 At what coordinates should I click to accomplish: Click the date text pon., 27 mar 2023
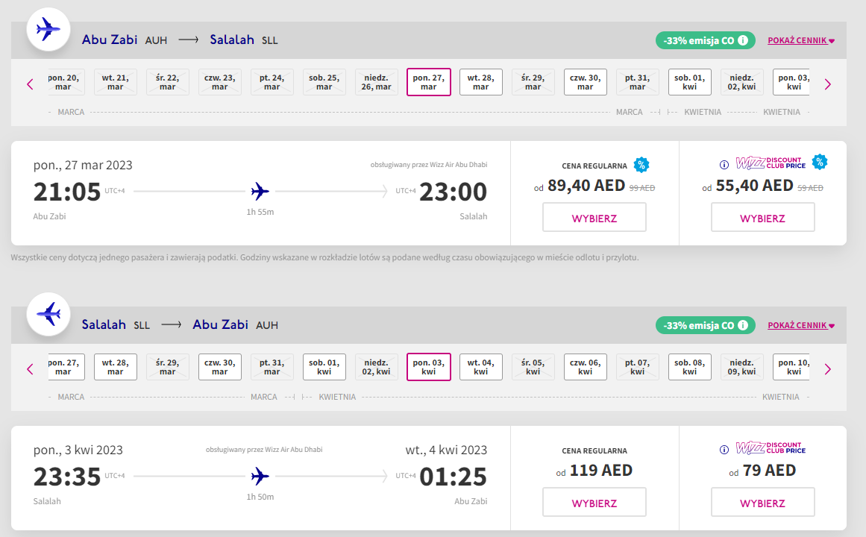83,165
